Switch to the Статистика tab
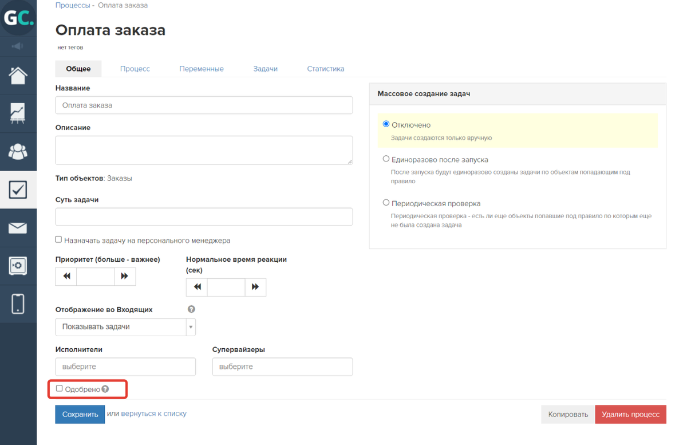The width and height of the screenshot is (687, 445). (325, 68)
